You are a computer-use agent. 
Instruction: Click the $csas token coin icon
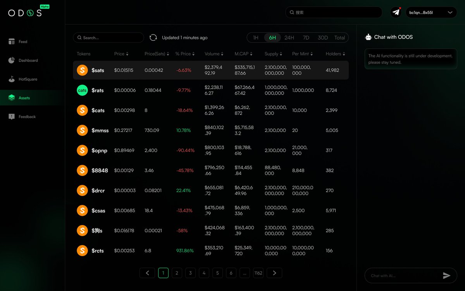pyautogui.click(x=82, y=211)
